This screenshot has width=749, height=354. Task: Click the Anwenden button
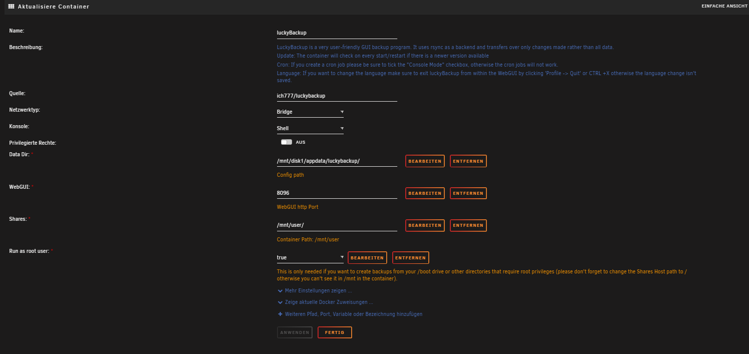click(295, 332)
